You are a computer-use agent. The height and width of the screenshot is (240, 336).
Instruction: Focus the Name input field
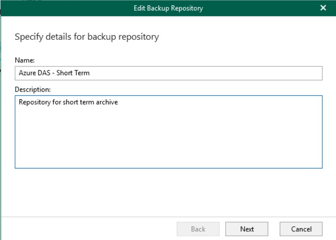click(x=168, y=73)
